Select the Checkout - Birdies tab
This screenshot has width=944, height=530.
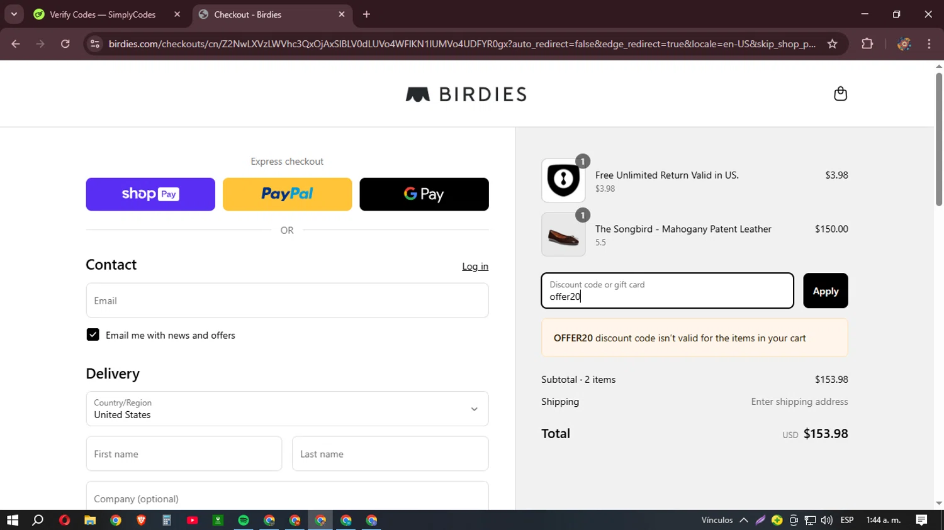coord(273,14)
